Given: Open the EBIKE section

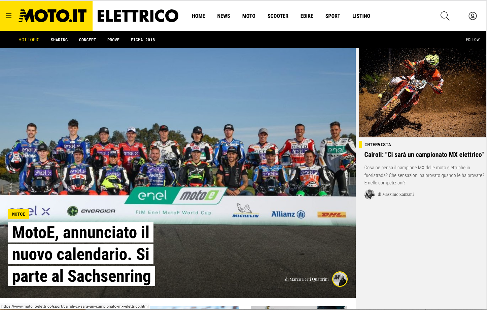Looking at the screenshot, I should point(307,16).
